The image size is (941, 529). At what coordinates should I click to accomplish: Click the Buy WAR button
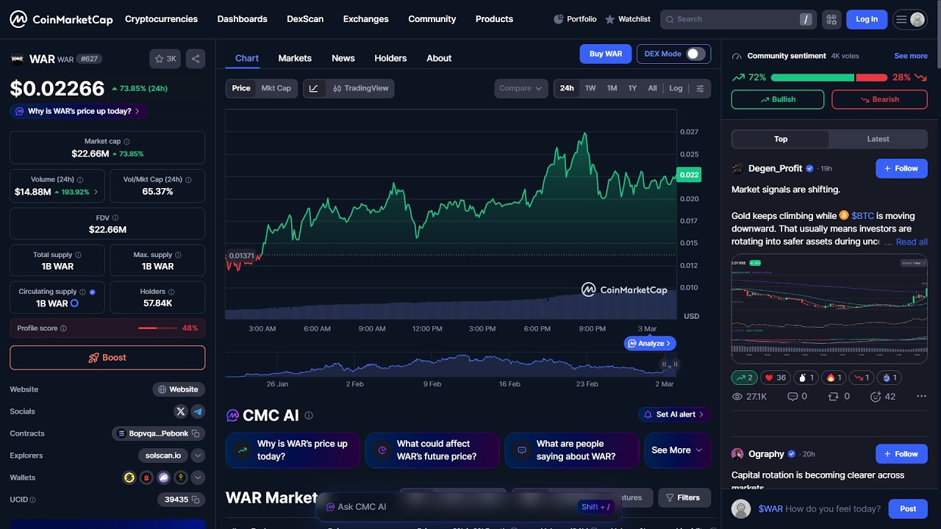click(606, 54)
